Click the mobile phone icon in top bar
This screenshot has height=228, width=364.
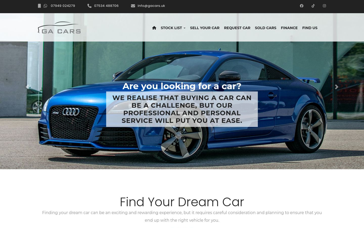[39, 6]
